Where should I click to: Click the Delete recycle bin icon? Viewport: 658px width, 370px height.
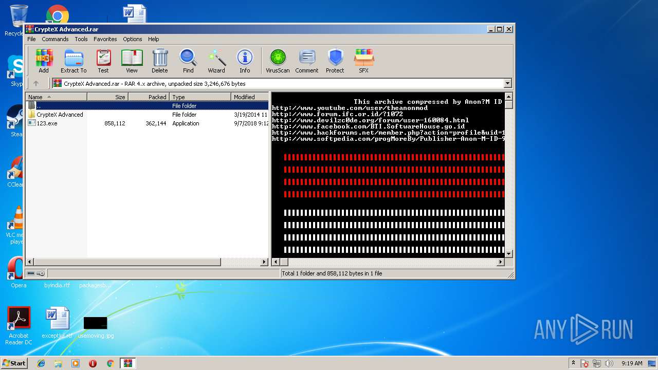coord(159,61)
